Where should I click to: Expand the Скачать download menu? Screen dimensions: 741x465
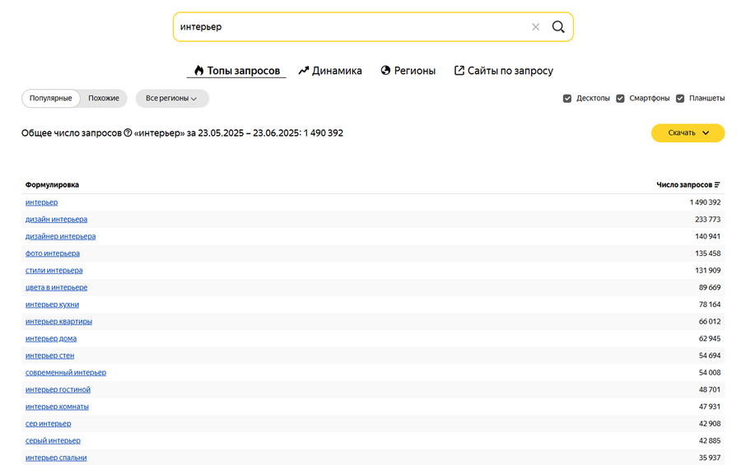coord(687,133)
